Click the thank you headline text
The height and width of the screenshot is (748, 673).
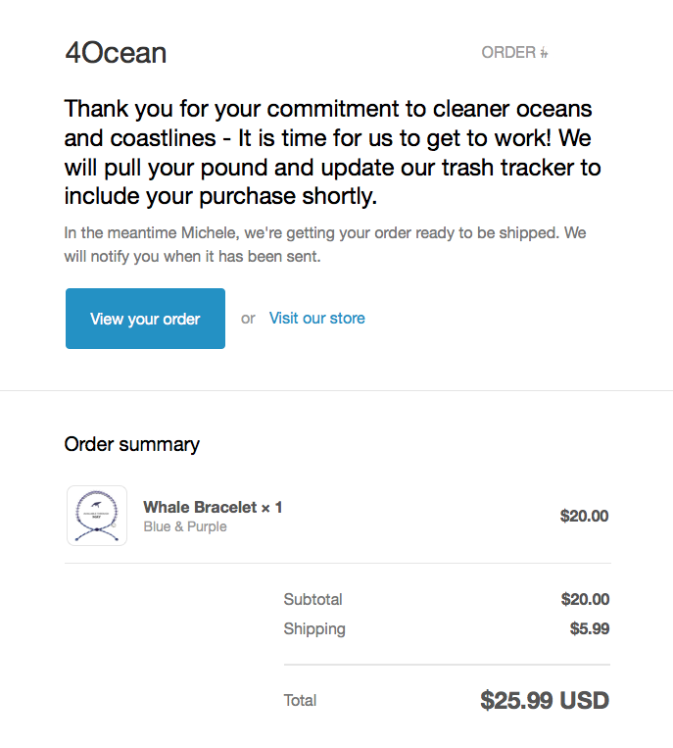[333, 152]
